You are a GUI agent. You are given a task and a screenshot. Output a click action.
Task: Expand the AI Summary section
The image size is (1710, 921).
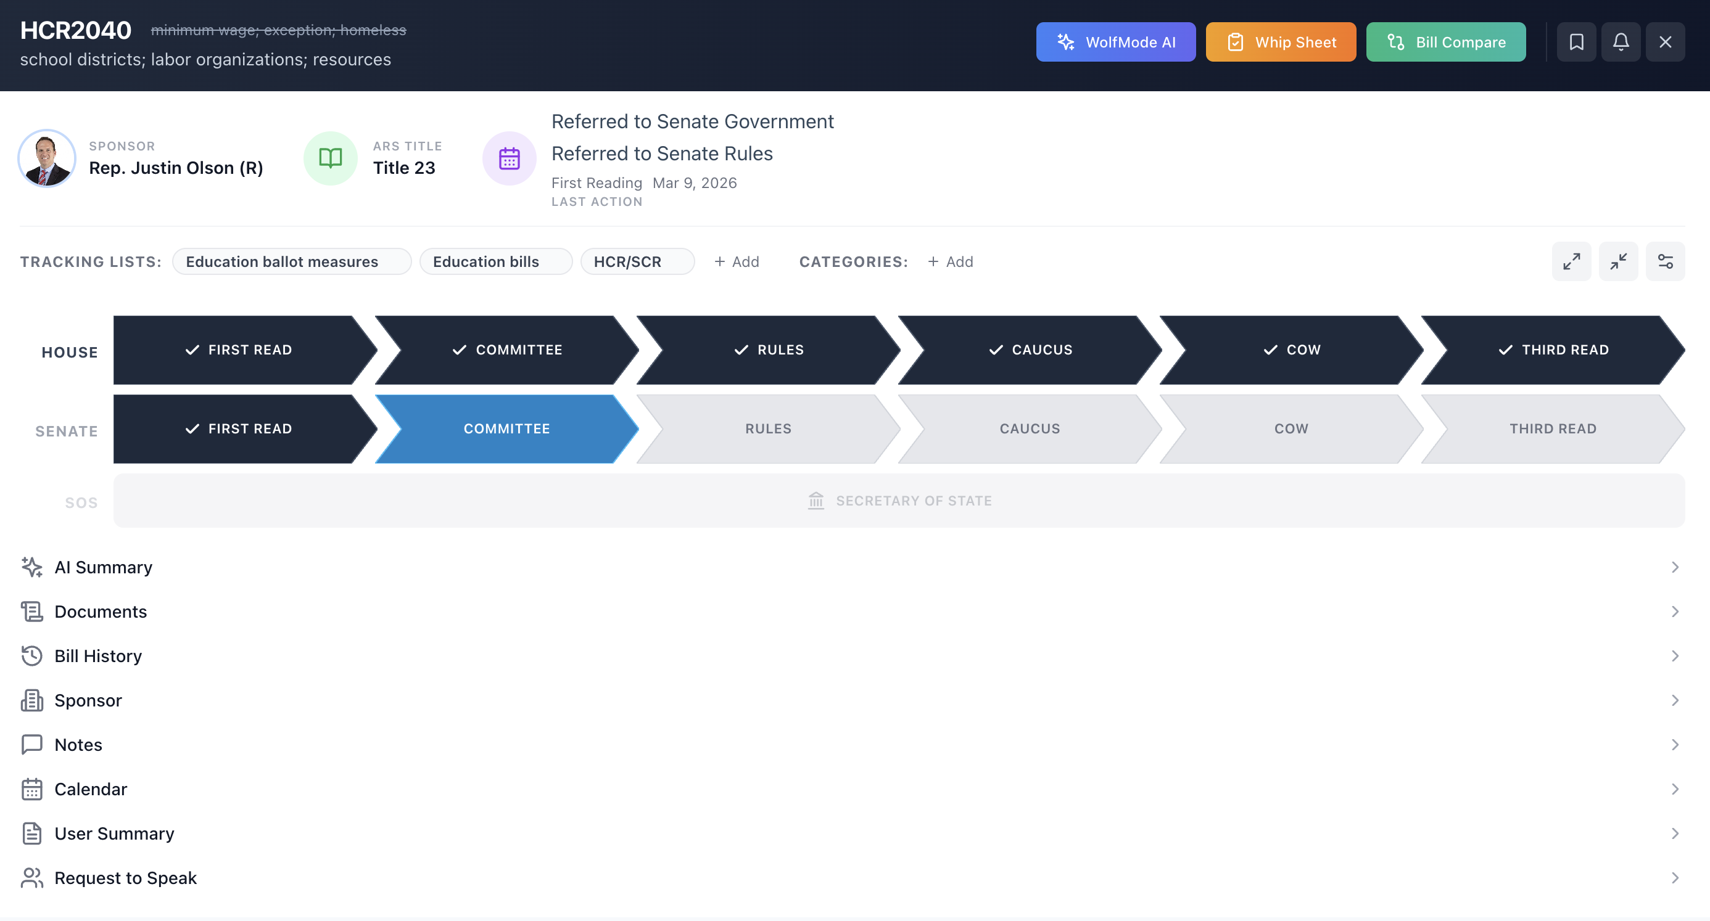click(x=104, y=567)
